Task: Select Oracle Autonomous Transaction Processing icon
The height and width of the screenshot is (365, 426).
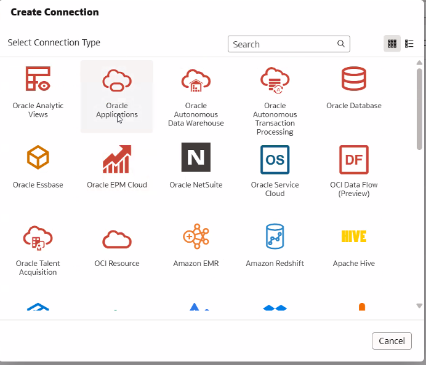Action: point(275,80)
